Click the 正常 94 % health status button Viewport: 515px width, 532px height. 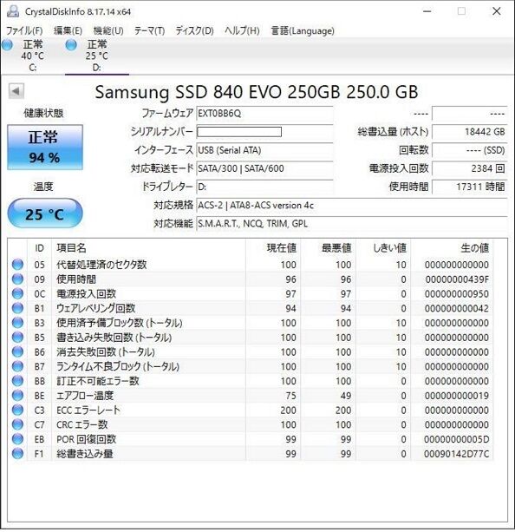coord(45,148)
